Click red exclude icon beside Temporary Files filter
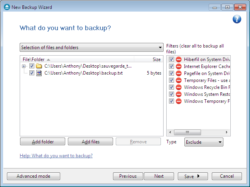Viewport: 250px width, 187px height. click(179, 80)
